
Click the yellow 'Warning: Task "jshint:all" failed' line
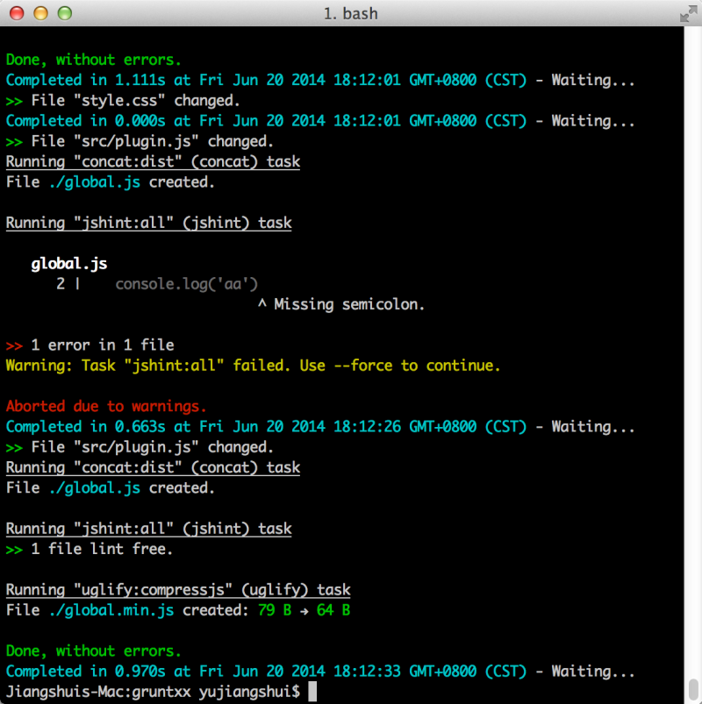tap(253, 366)
